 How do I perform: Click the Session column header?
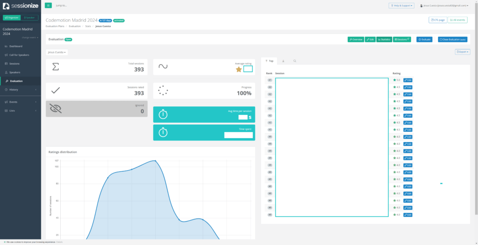click(280, 73)
